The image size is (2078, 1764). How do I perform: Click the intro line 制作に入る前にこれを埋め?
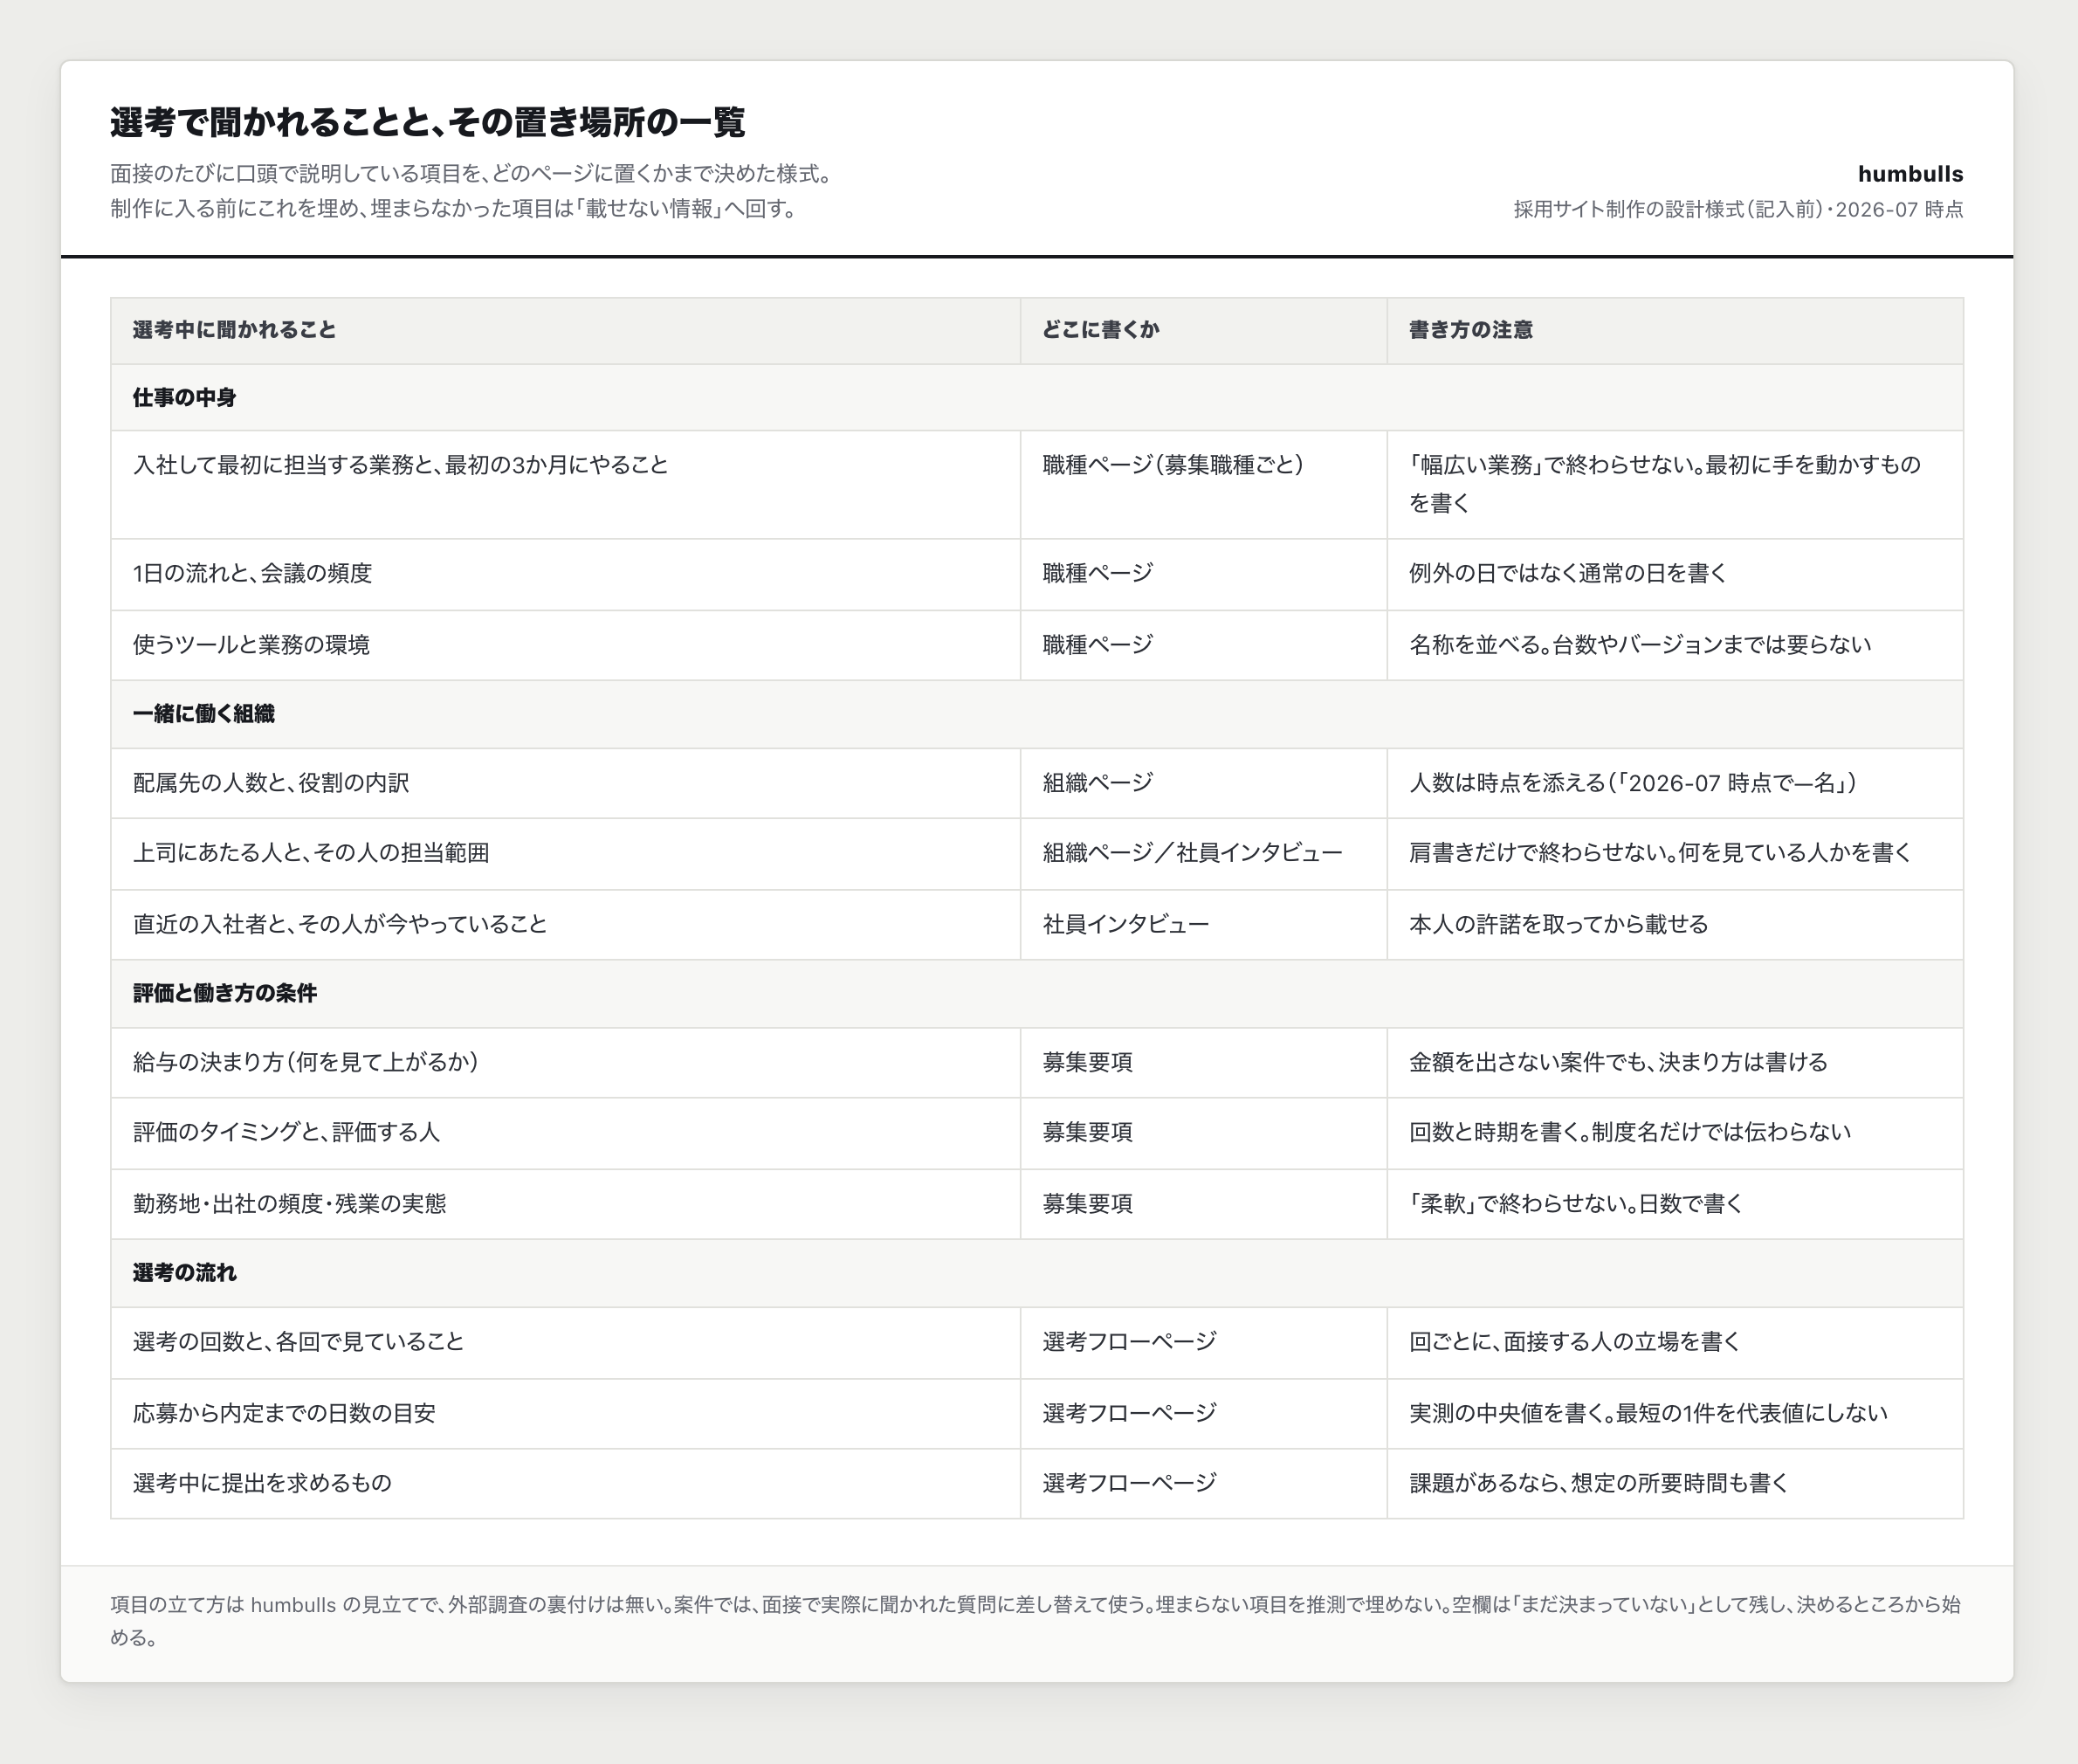[x=453, y=209]
